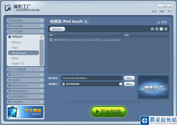Click the 常见视频文件 film icon

[10, 85]
